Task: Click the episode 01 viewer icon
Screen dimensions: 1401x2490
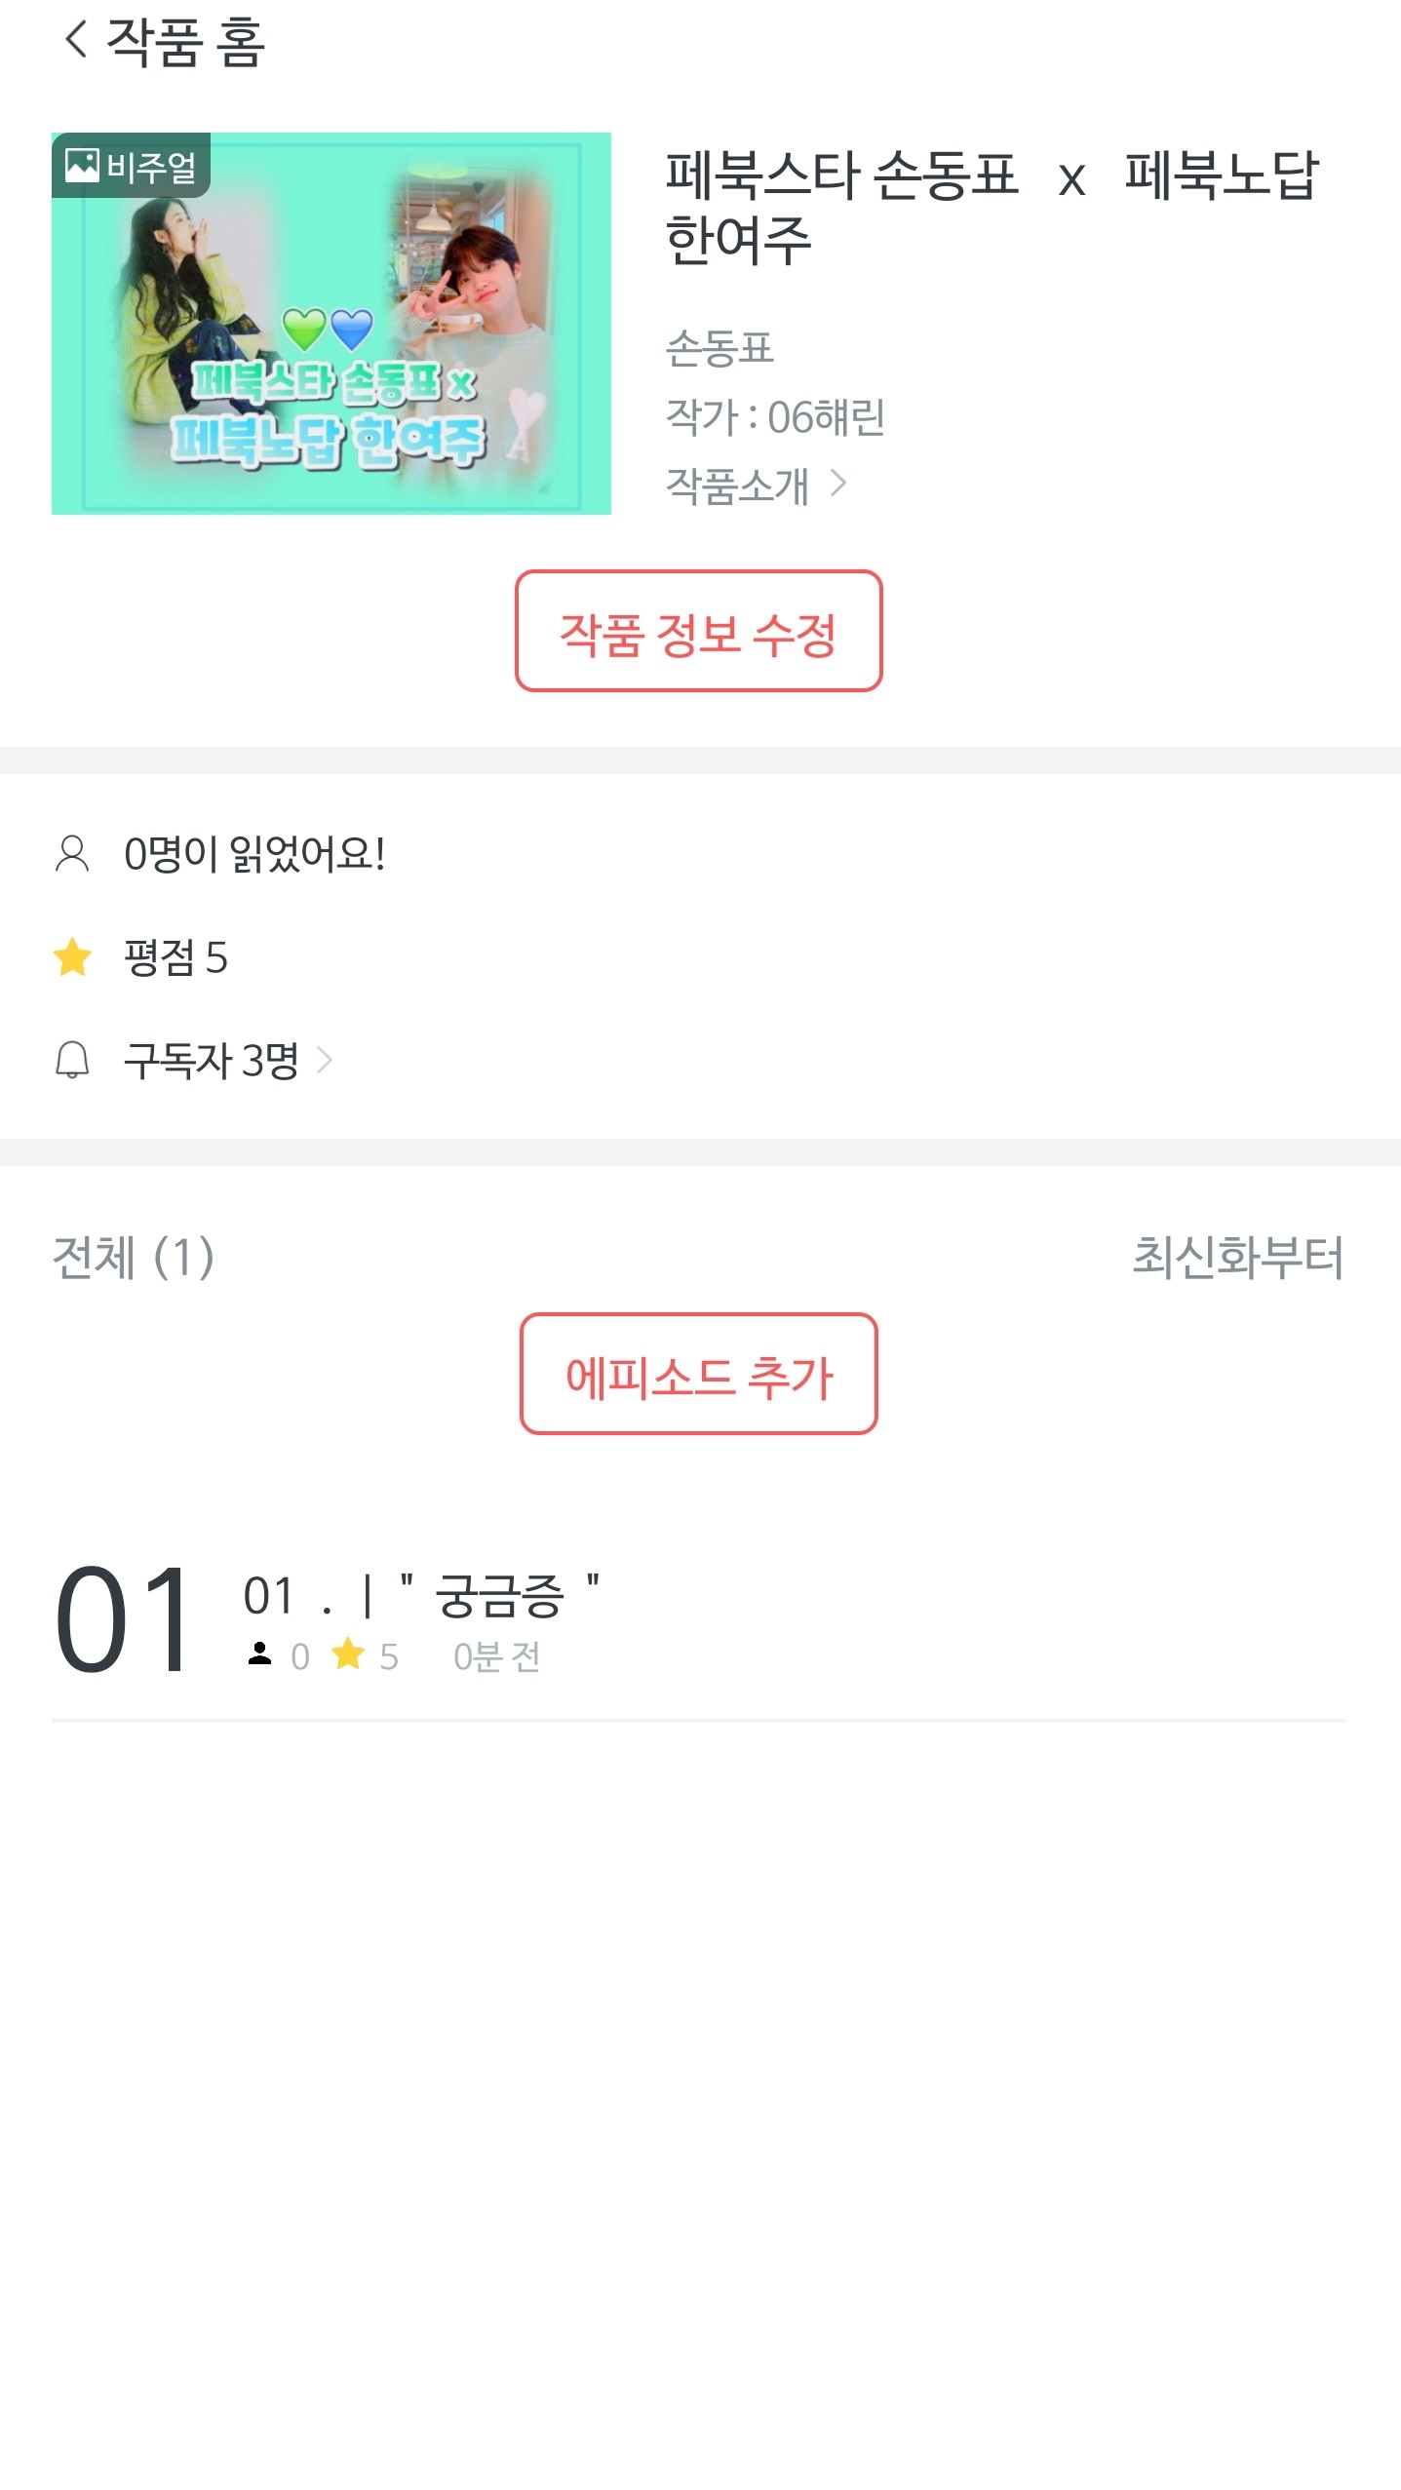Action: click(x=259, y=1654)
